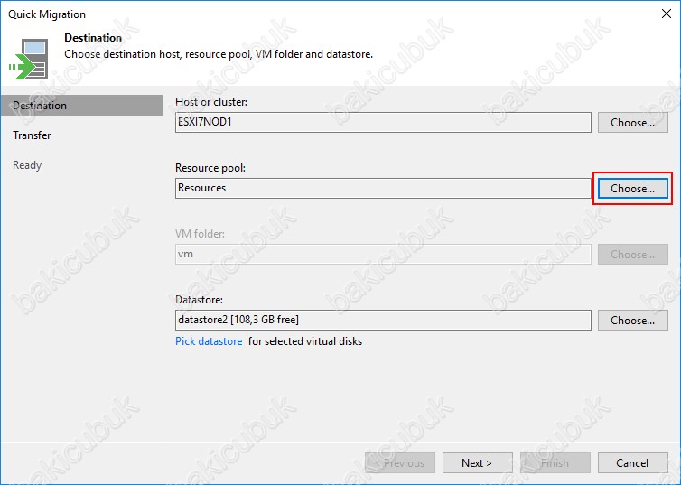Viewport: 681px width, 485px height.
Task: Cancel the Quick Migration wizard
Action: tap(633, 462)
